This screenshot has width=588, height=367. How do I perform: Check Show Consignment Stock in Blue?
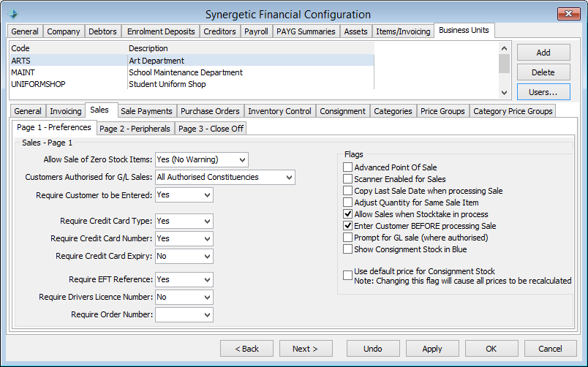click(347, 249)
